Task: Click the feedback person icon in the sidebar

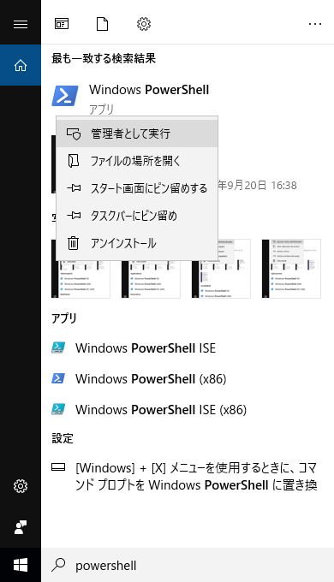Action: pyautogui.click(x=21, y=527)
